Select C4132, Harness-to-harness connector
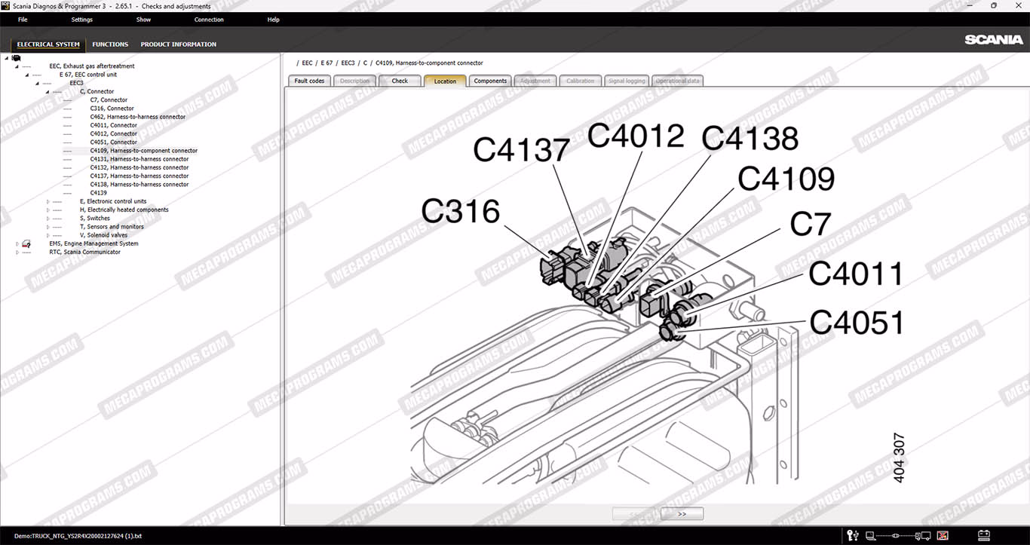Viewport: 1030px width, 545px height. click(x=139, y=167)
